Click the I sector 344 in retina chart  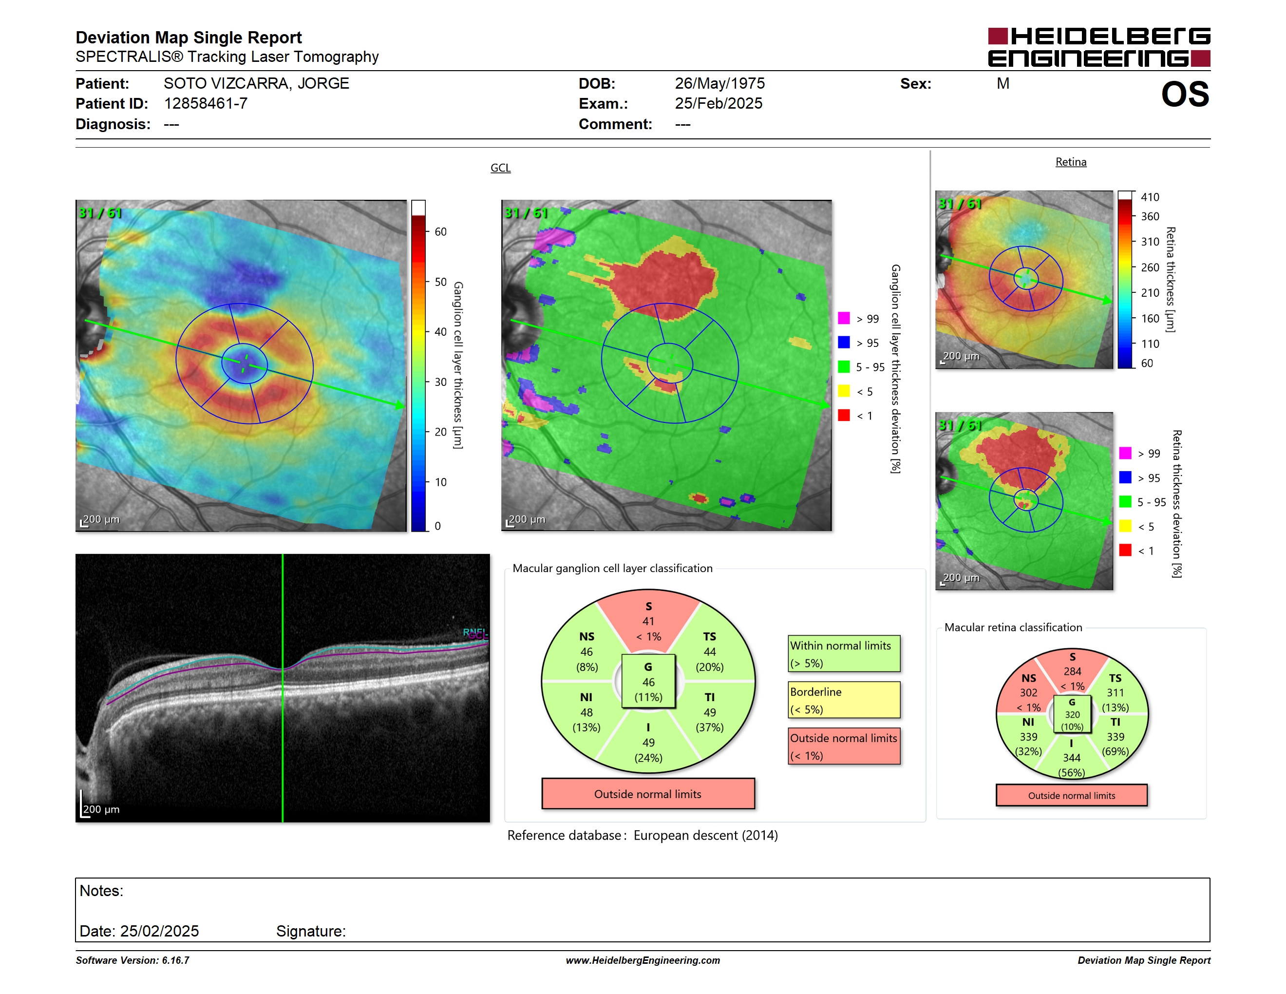[x=1072, y=758]
